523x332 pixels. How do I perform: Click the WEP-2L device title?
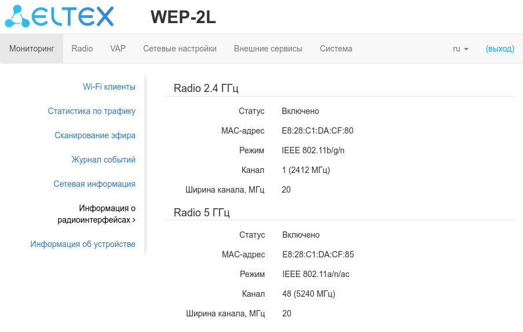(183, 17)
